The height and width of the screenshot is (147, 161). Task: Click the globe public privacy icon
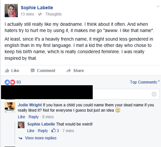click(x=40, y=14)
